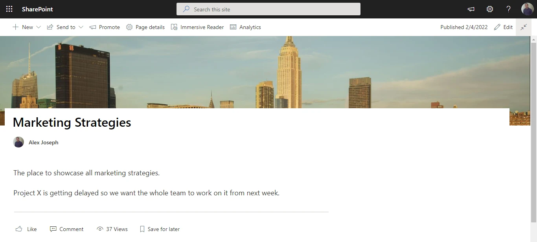
Task: Click the collapse arrows icon beside Edit
Action: click(524, 27)
